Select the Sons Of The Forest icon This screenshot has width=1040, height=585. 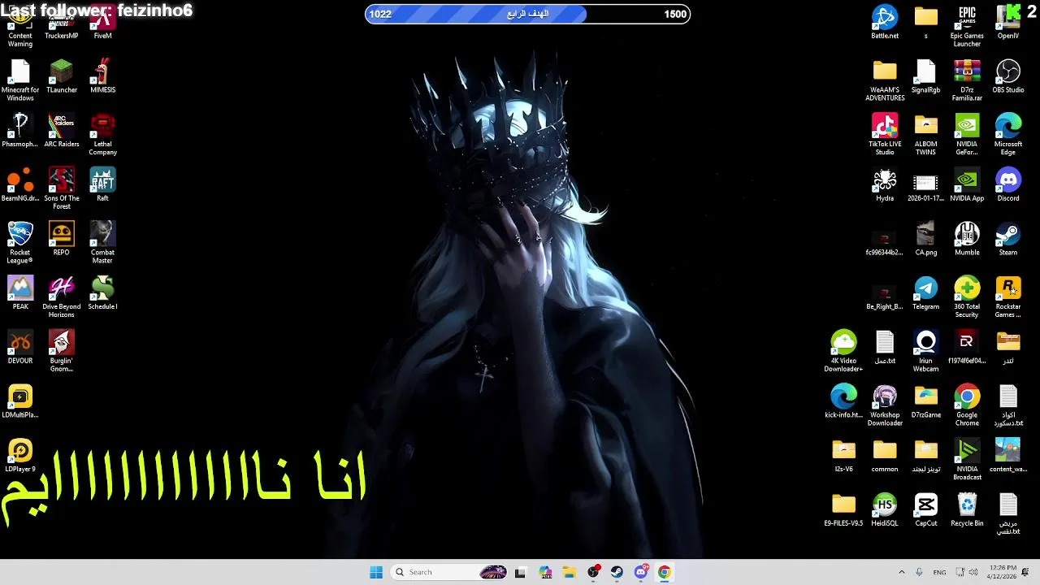click(62, 188)
